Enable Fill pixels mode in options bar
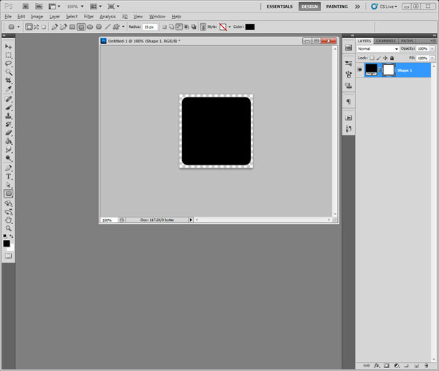Viewport: 439px width, 371px height. point(44,27)
